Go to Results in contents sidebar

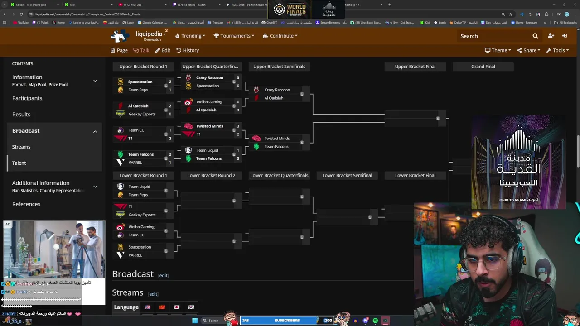click(x=21, y=115)
